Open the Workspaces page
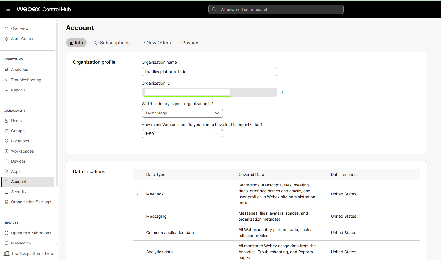Screen dimensions: 441x260 22,151
